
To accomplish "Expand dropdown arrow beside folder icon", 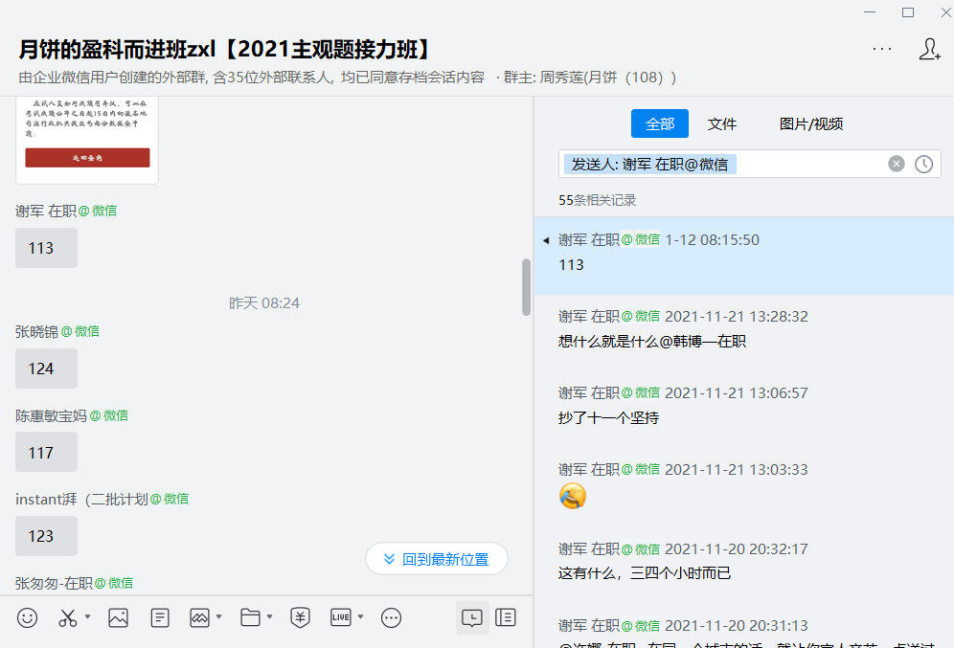I will tap(269, 616).
